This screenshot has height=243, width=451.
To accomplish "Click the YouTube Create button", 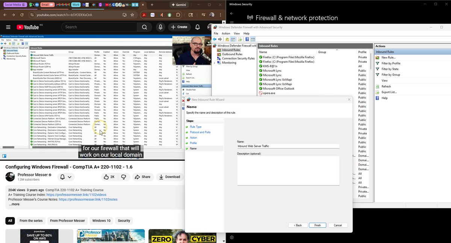I will pyautogui.click(x=179, y=27).
